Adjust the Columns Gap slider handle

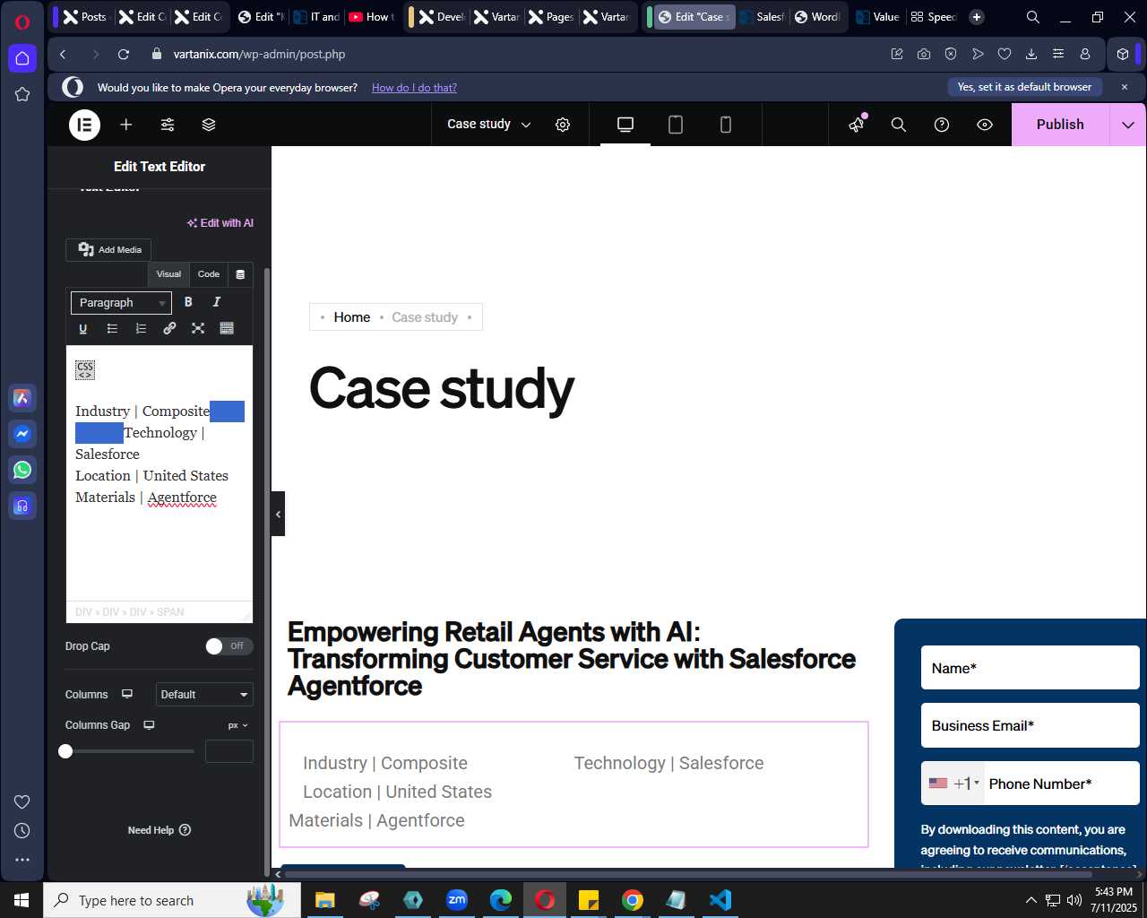[x=65, y=751]
